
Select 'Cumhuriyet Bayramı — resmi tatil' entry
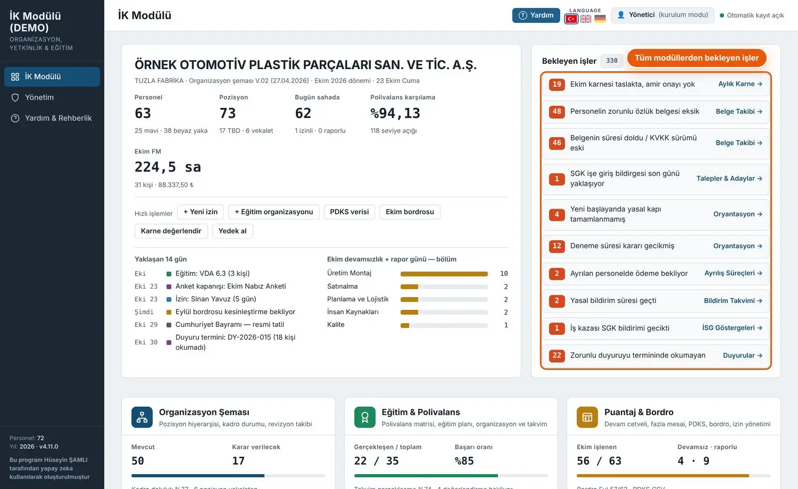(230, 325)
